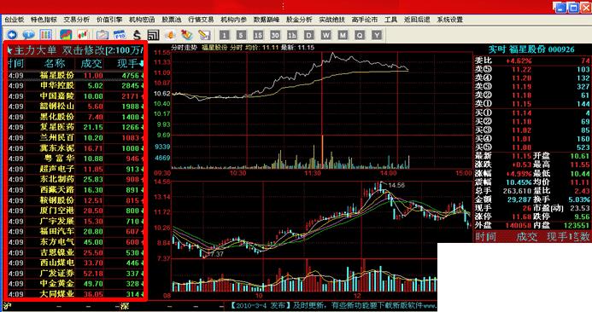Open the 创业板 menu
Viewport: 592px width, 312px height.
(14, 20)
